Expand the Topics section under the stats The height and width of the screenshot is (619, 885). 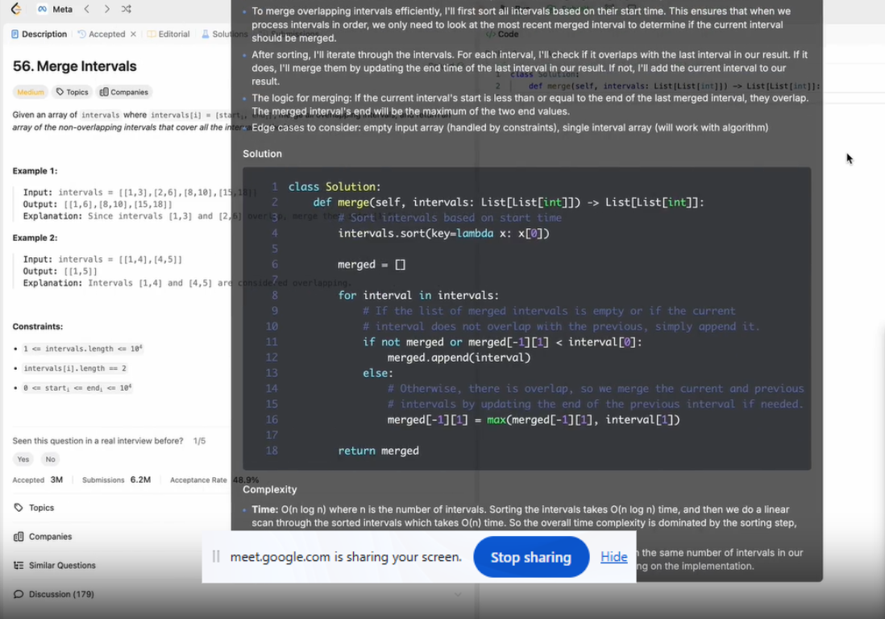tap(34, 508)
